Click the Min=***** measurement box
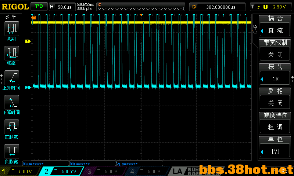The image size is (294, 176). (93, 164)
